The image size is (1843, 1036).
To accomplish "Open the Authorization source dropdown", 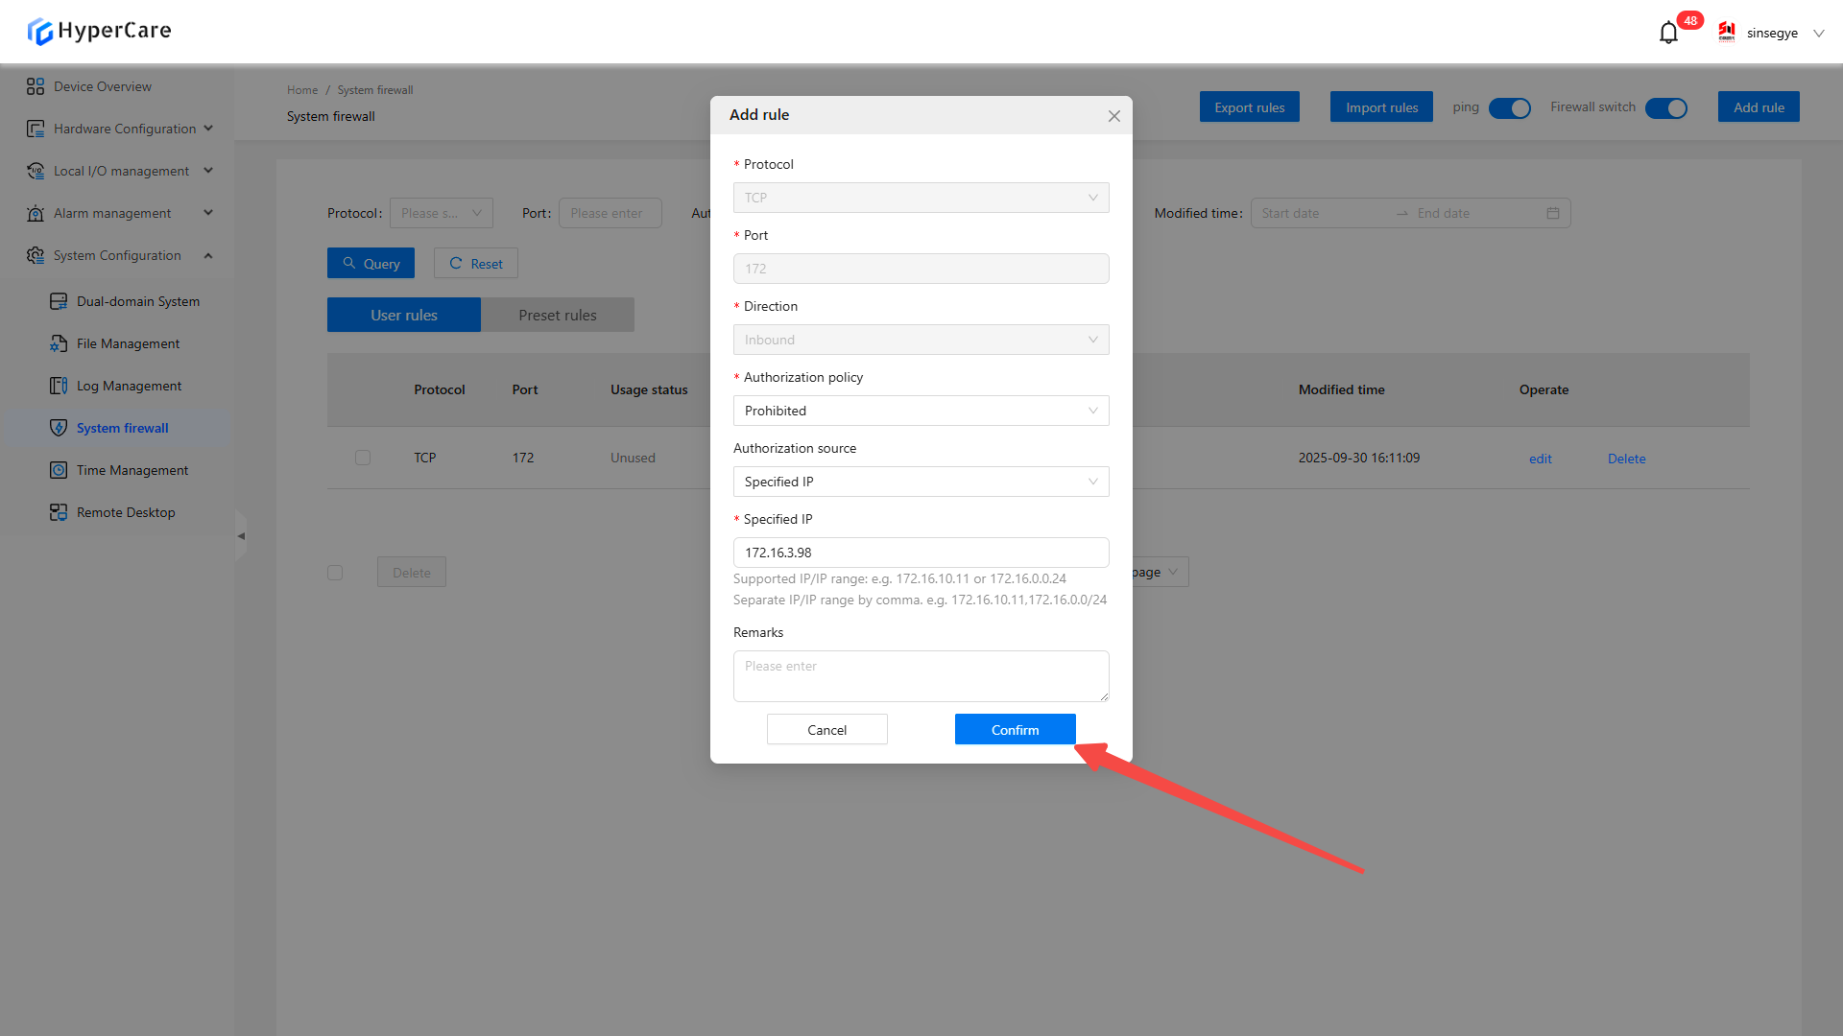I will (x=921, y=482).
